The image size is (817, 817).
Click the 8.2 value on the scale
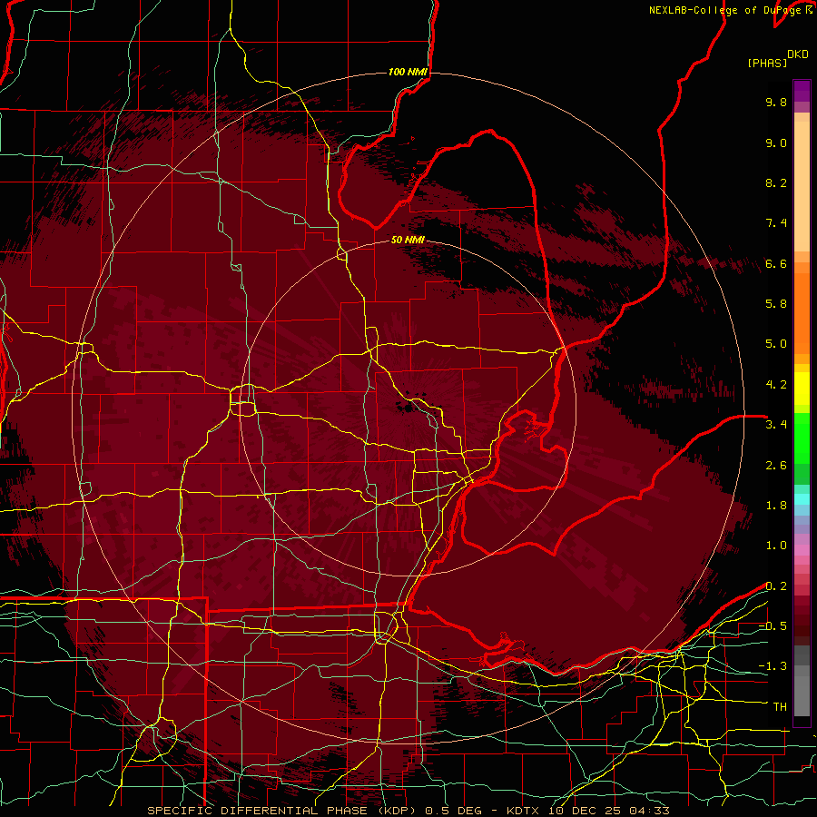tap(776, 182)
